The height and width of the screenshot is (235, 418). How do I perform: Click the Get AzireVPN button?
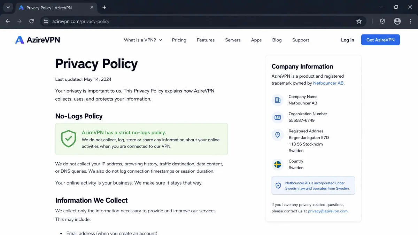coord(380,40)
